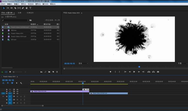
Task: Switch to the 效果控件 tab
Action: tap(30, 13)
